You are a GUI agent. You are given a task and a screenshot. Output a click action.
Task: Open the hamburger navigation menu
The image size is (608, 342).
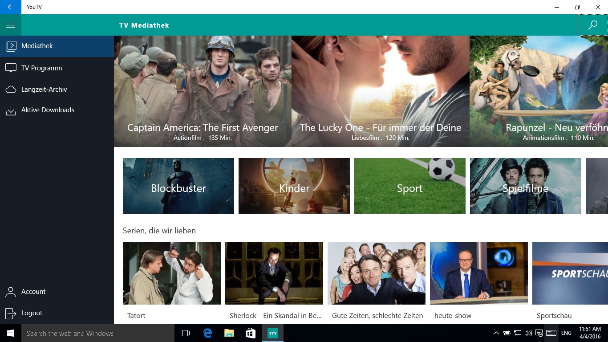[11, 25]
